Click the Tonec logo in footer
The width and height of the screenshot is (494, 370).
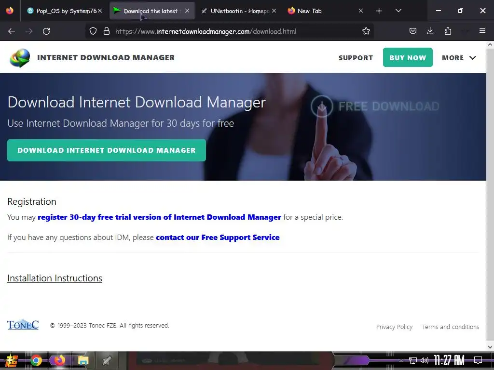[x=23, y=324]
